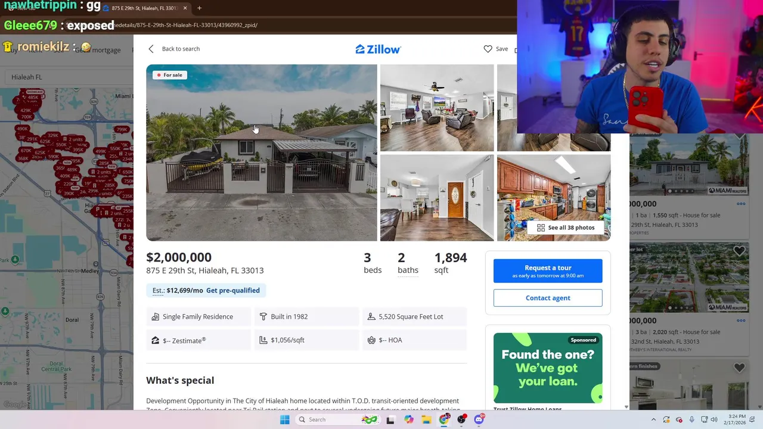The width and height of the screenshot is (763, 429).
Task: Click the microphone tray icon
Action: point(691,419)
